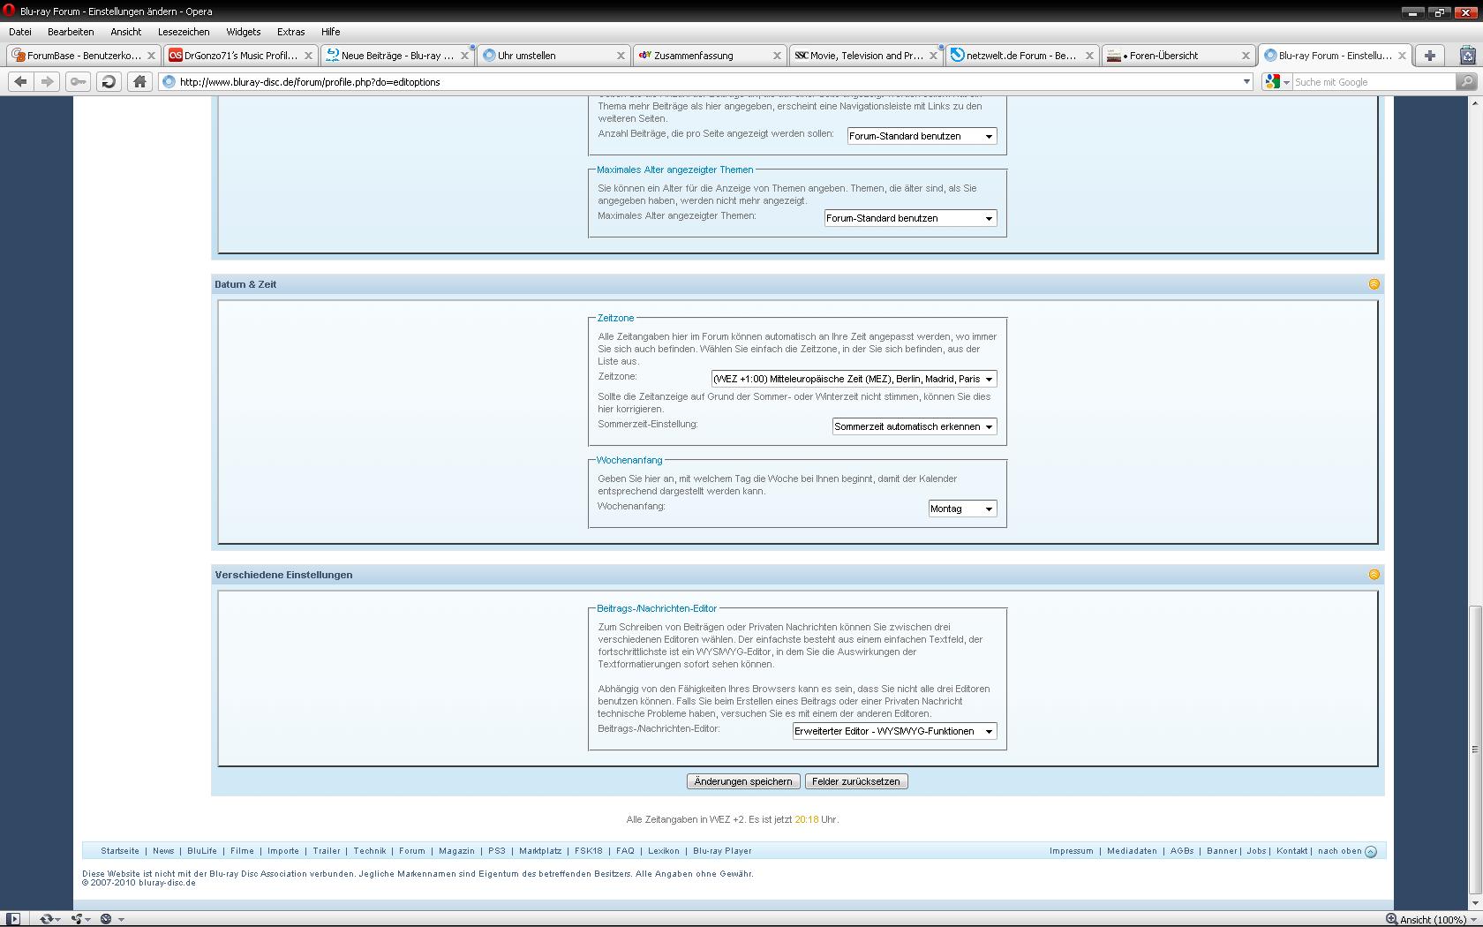The image size is (1483, 927).
Task: Collapse the Datum & Zeit section icon
Action: pos(1374,284)
